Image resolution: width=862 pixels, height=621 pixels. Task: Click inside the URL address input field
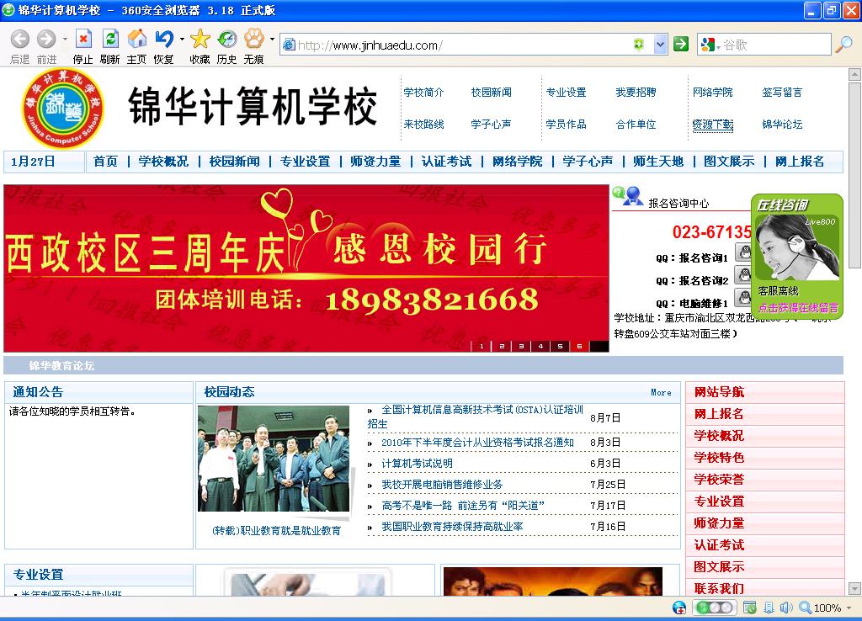pos(421,45)
